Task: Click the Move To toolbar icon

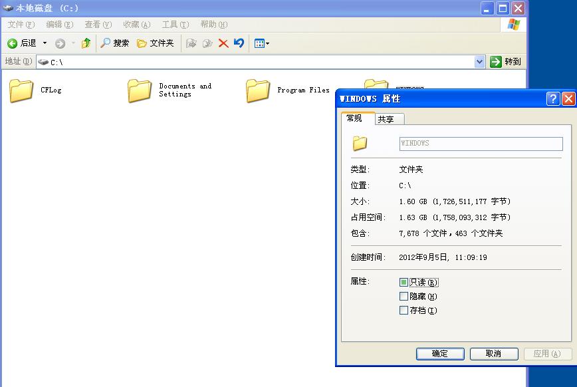Action: click(191, 43)
